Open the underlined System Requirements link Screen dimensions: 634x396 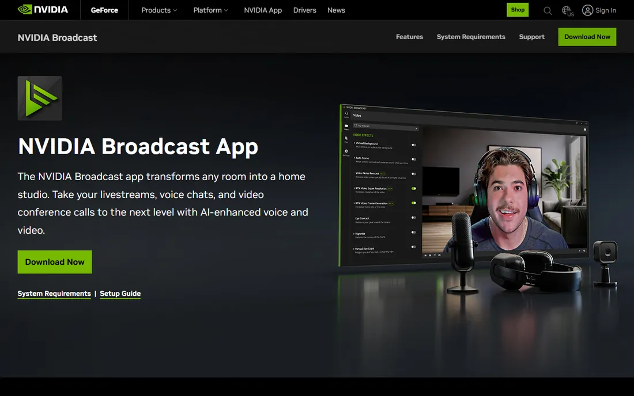(54, 294)
